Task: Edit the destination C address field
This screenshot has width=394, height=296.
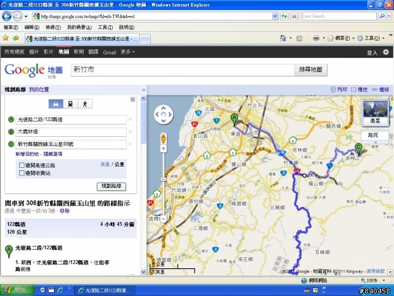Action: pyautogui.click(x=71, y=144)
